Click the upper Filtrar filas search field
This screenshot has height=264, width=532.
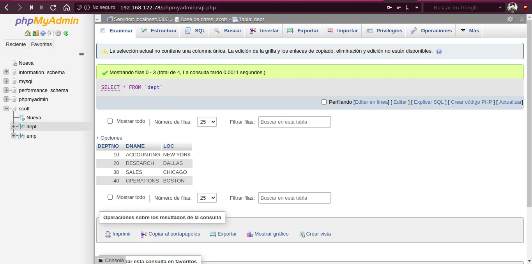tap(295, 122)
